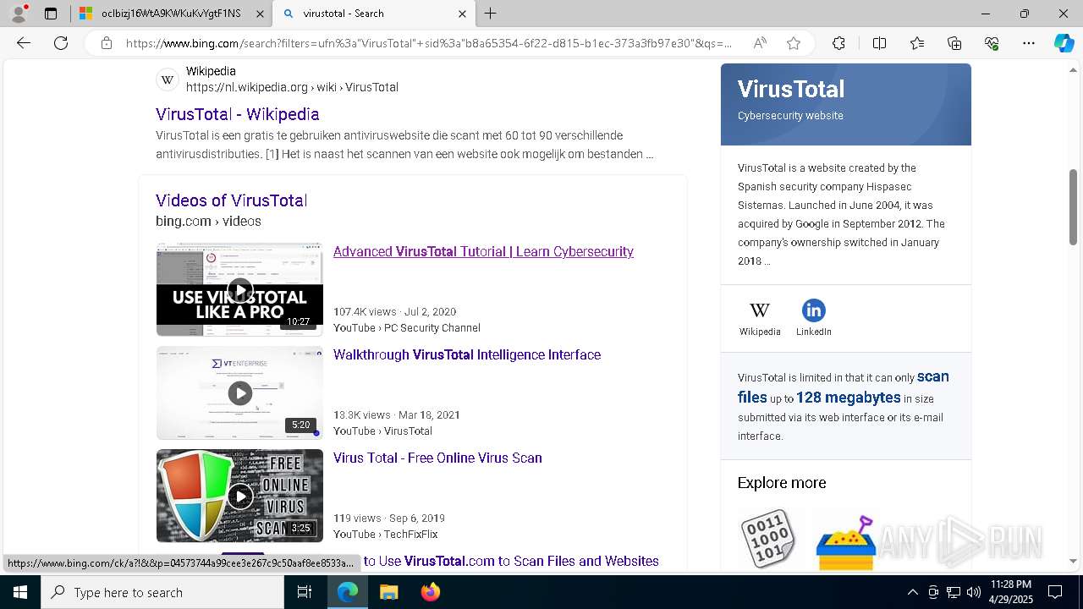The width and height of the screenshot is (1083, 609).
Task: Click the Wikipedia site favicon in results
Action: [168, 80]
